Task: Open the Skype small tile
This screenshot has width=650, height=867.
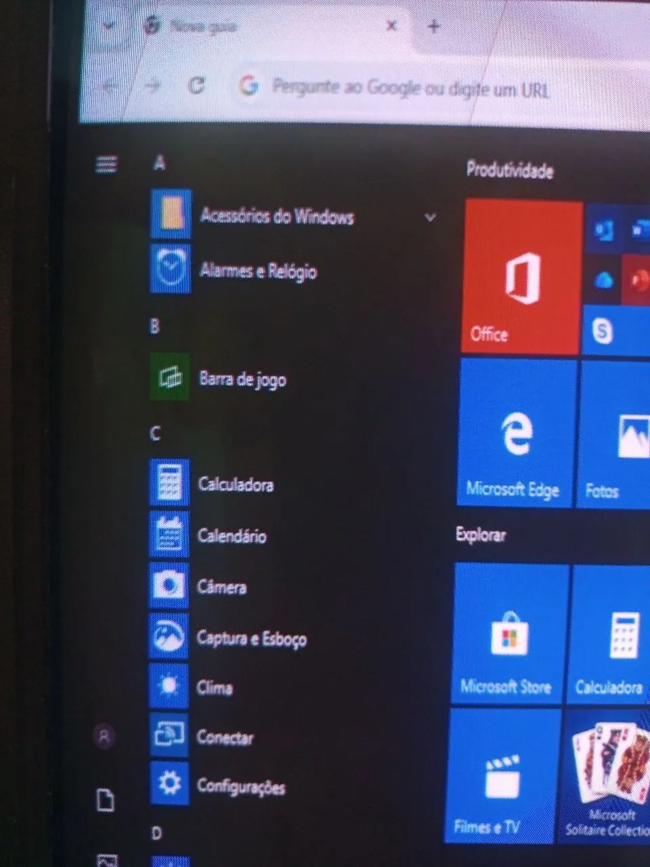Action: point(617,329)
